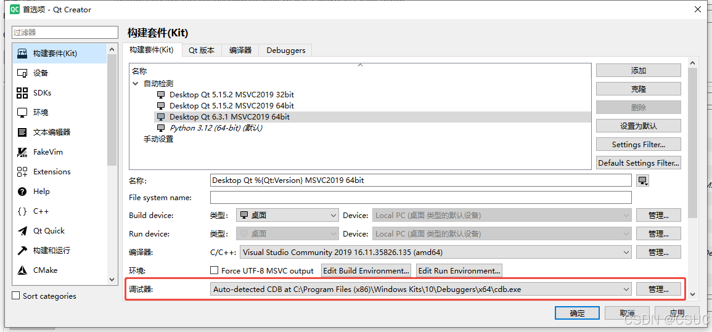Enable Force UTF-8 MSVC output

tap(215, 270)
